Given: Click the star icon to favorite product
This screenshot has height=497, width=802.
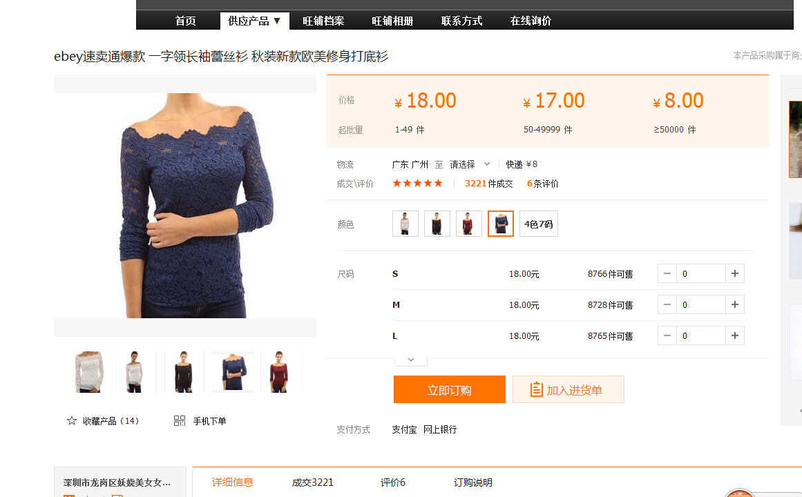Looking at the screenshot, I should point(72,420).
